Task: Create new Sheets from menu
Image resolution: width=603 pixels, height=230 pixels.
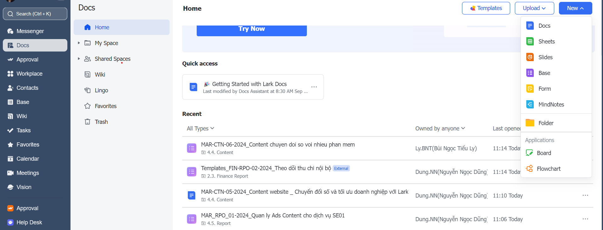Action: (x=556, y=41)
